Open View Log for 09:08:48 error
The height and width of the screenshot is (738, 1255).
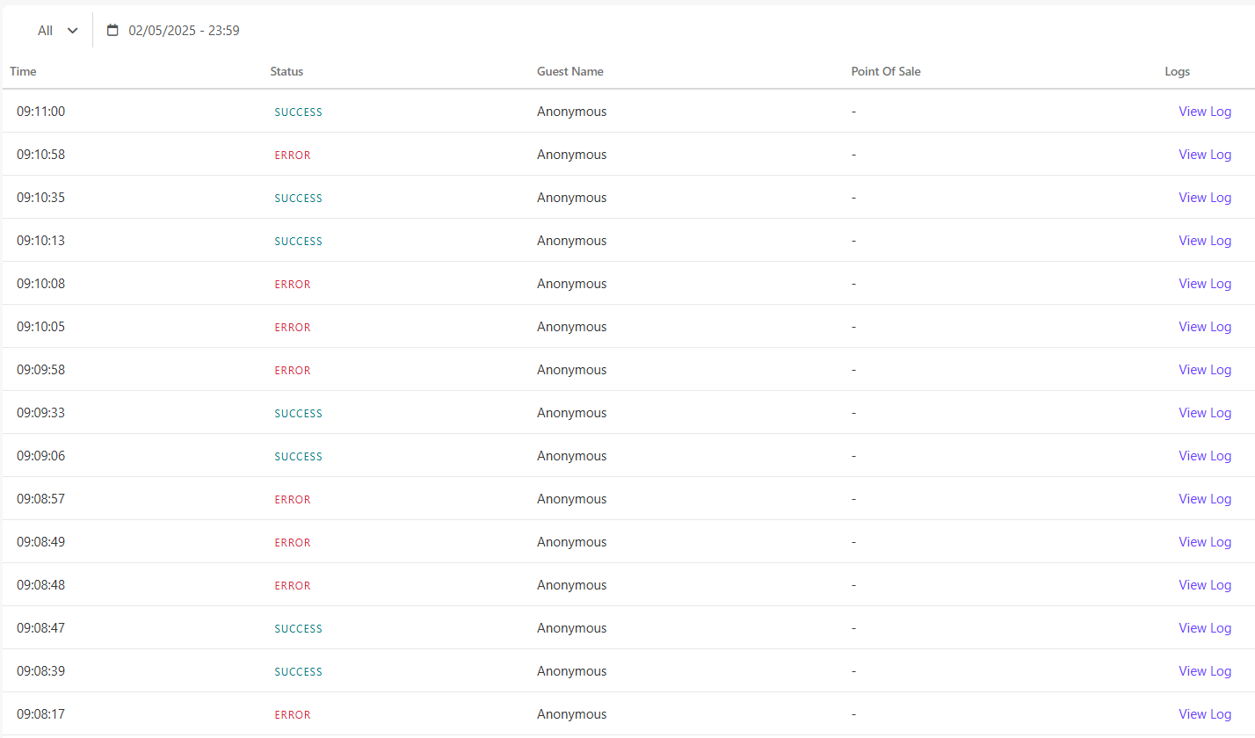1204,585
